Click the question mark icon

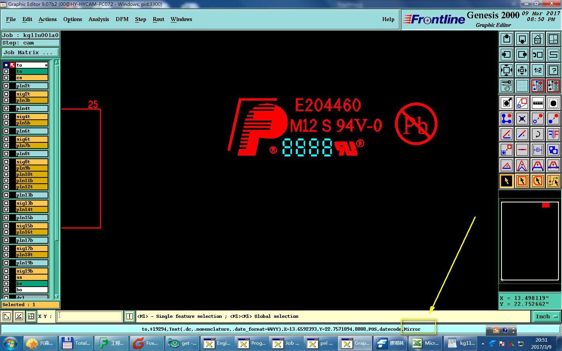click(x=553, y=70)
